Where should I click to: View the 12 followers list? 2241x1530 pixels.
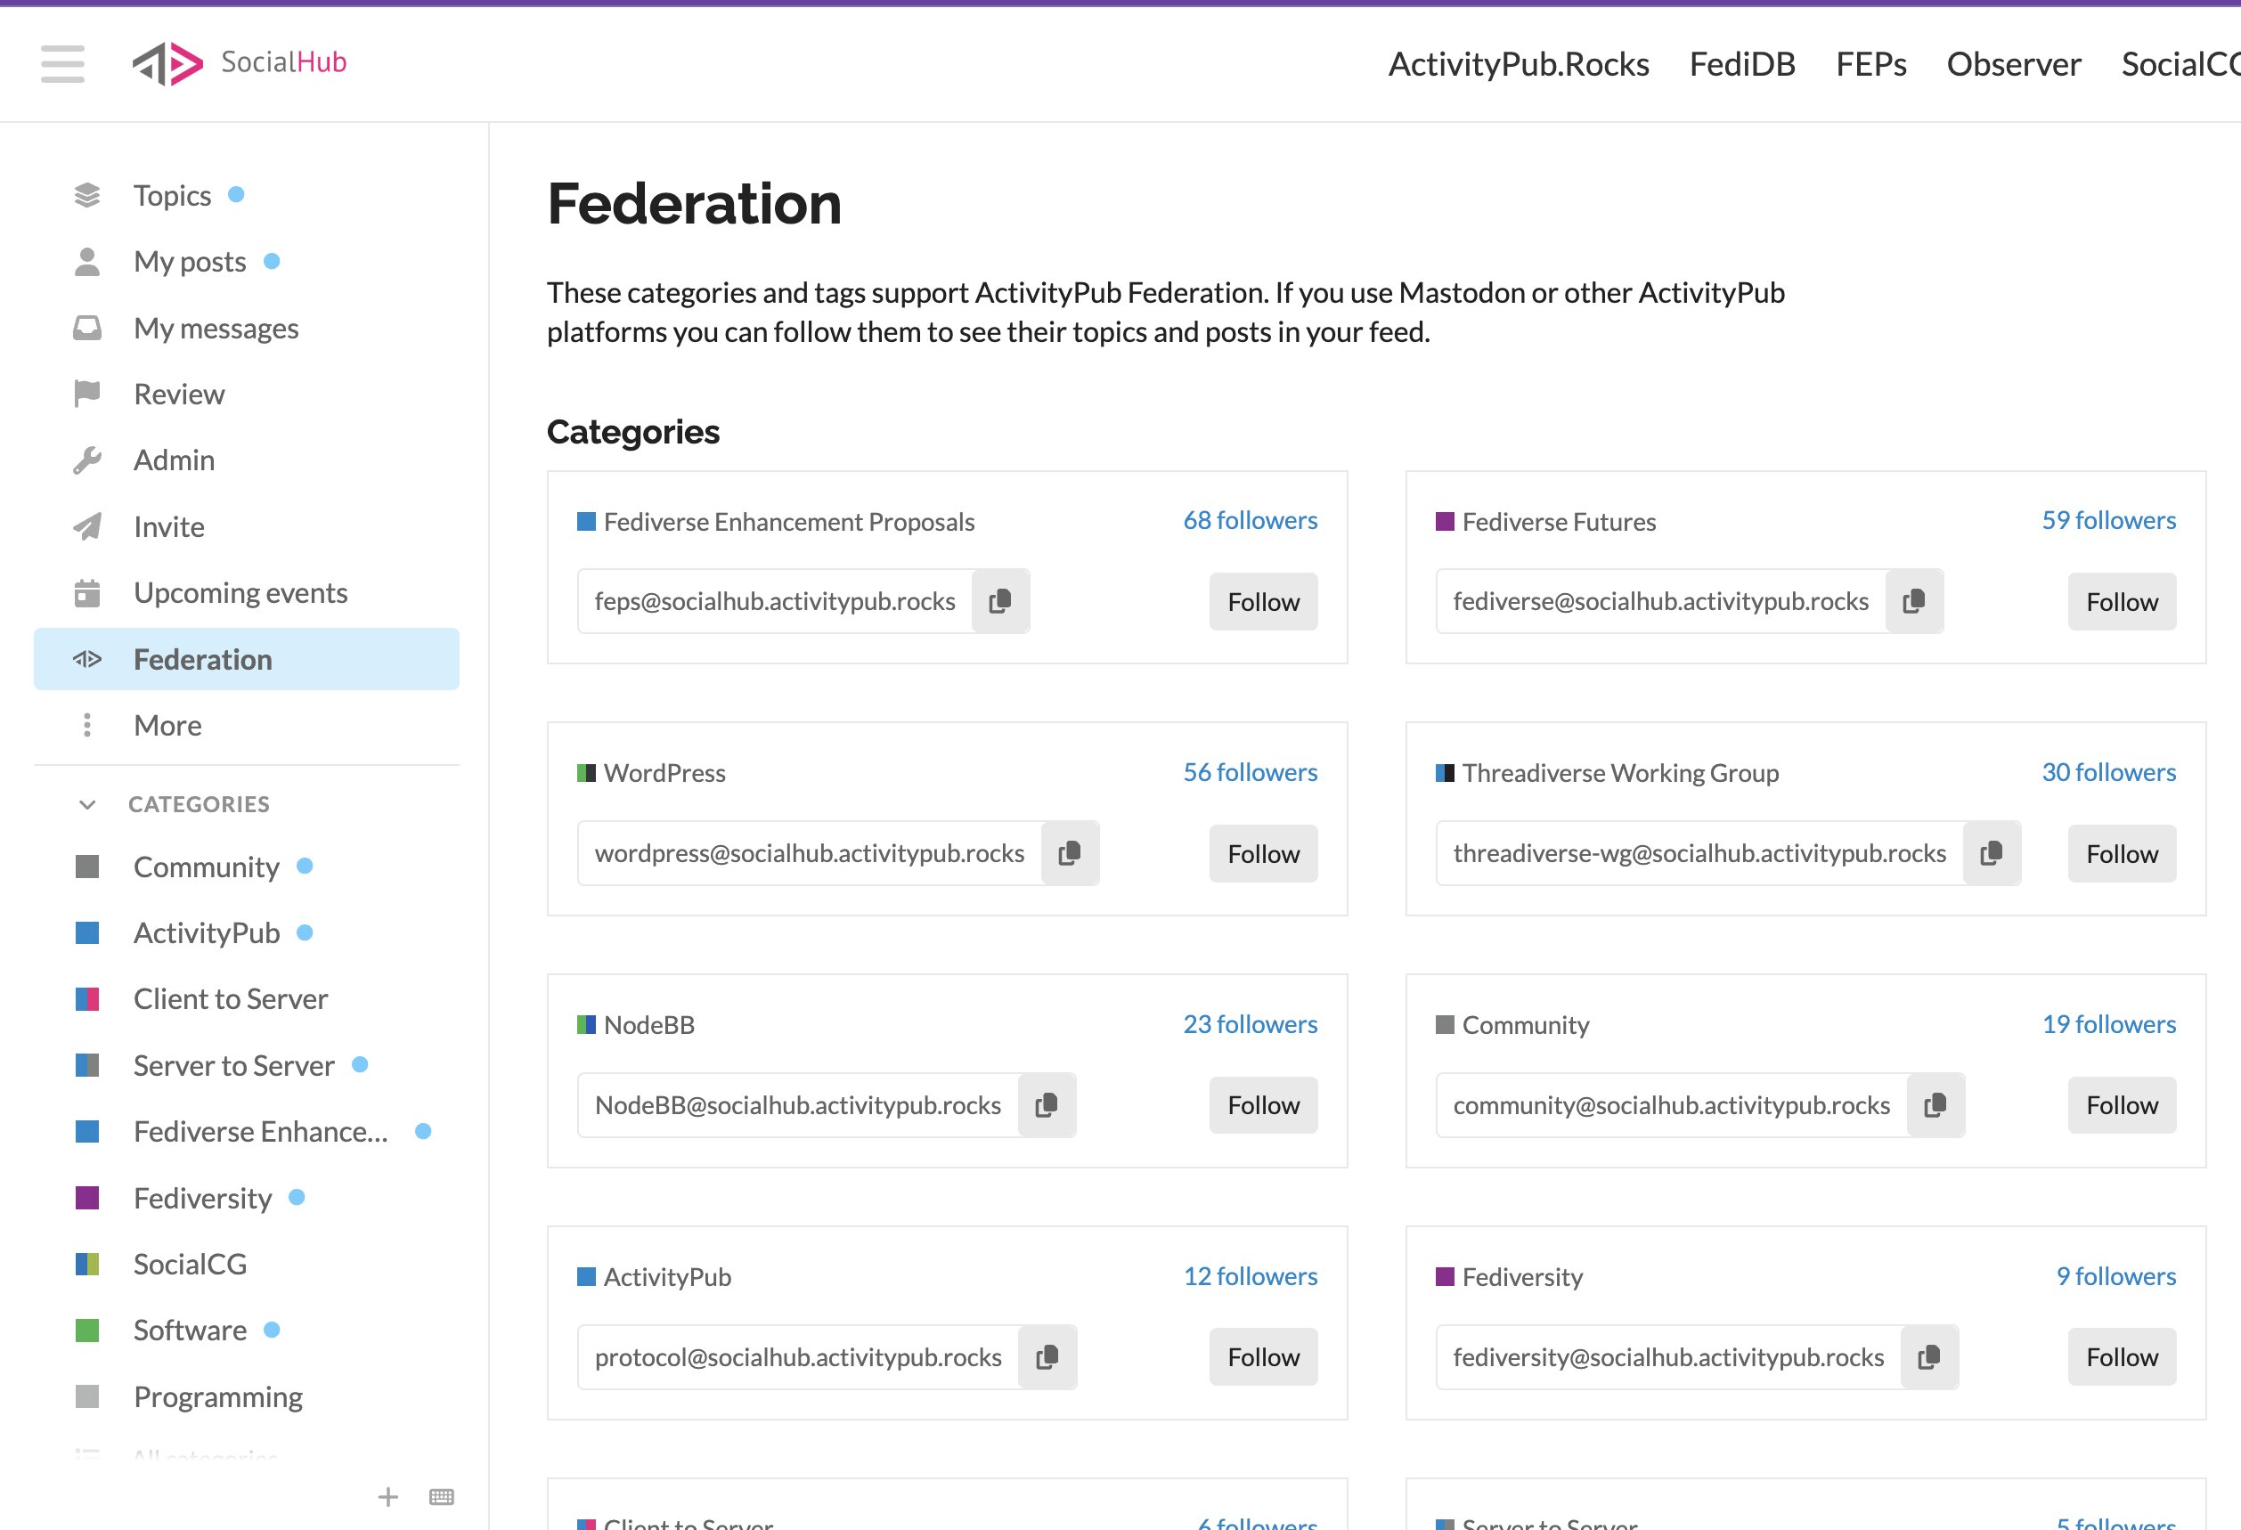(1250, 1275)
